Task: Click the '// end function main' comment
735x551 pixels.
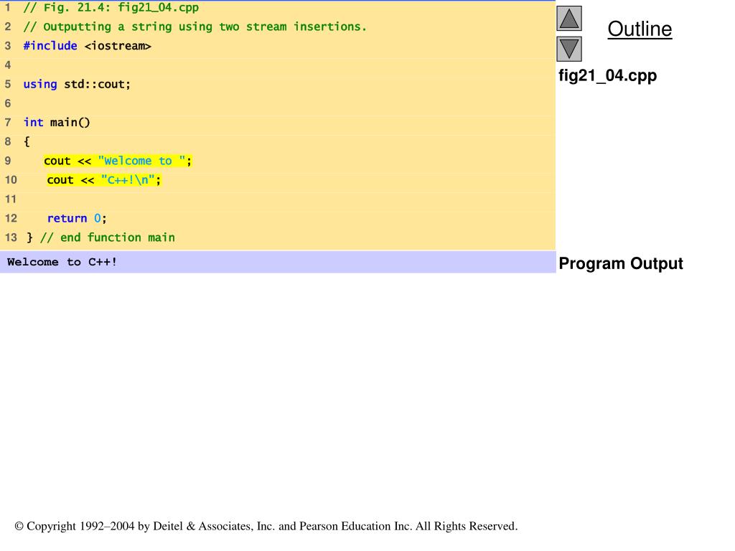Action: (x=108, y=237)
